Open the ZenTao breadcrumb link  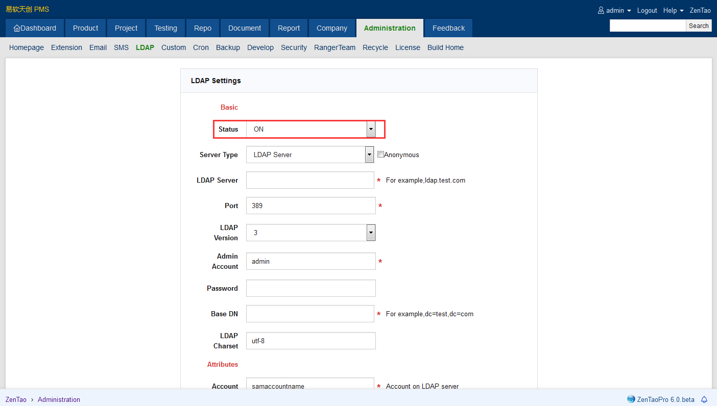15,399
